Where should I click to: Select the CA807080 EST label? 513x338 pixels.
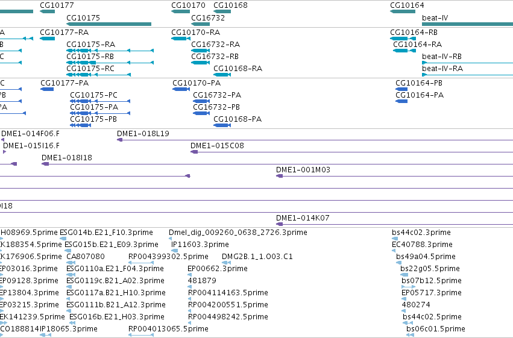[86, 257]
